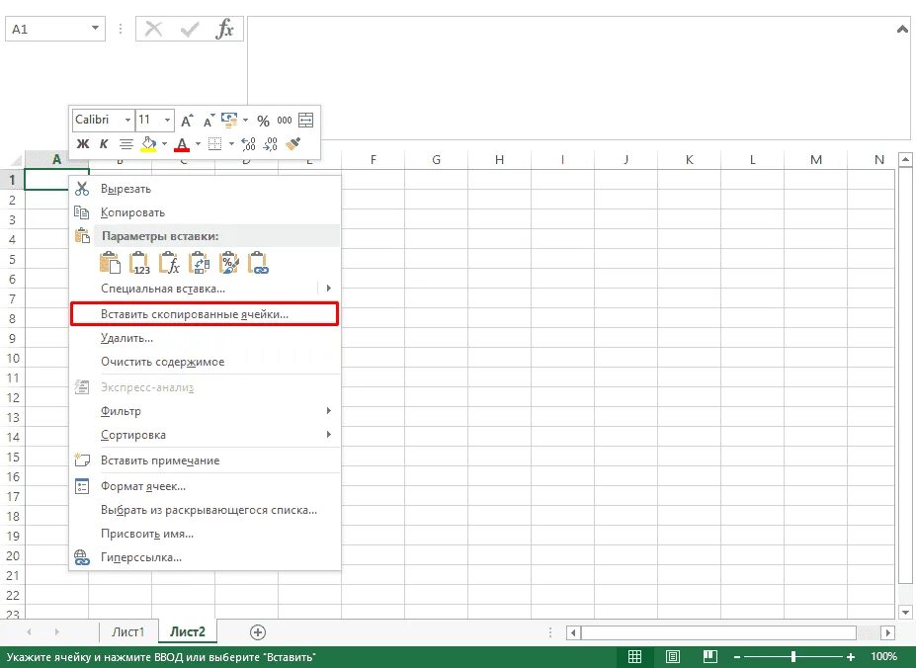Expand font color palette arrow

(x=198, y=143)
